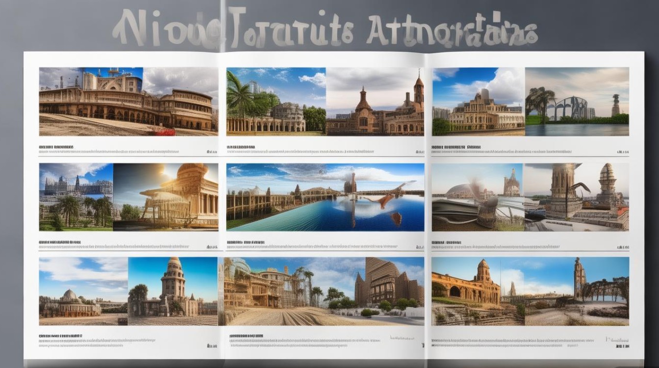Select the arched brick building with dome photo
This screenshot has height=368, width=659.
pos(478,291)
